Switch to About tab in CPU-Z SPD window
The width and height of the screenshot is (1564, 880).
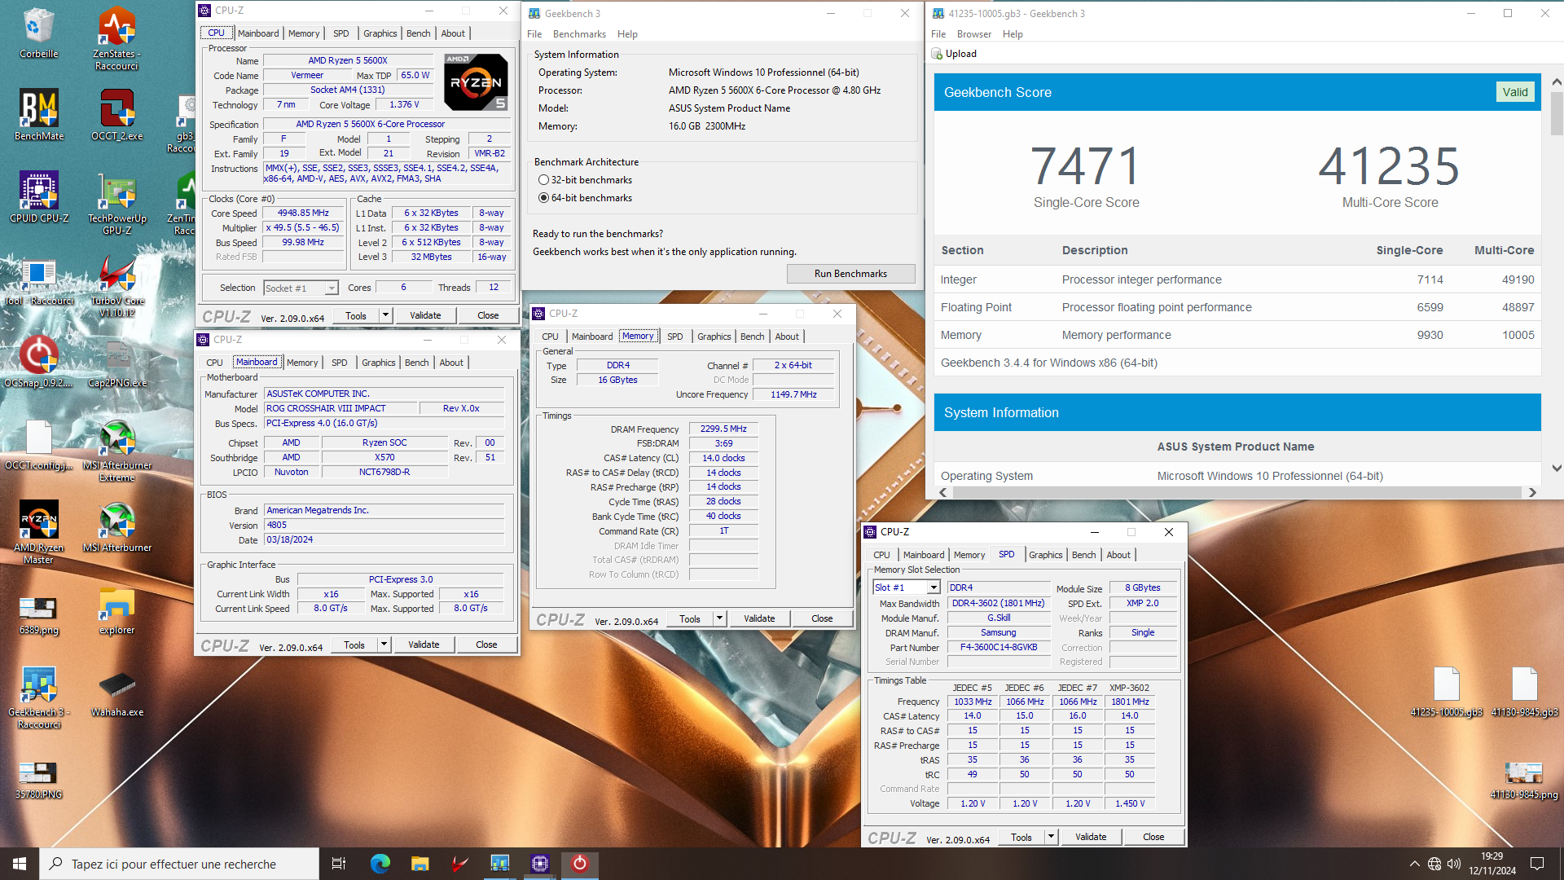(x=1118, y=555)
